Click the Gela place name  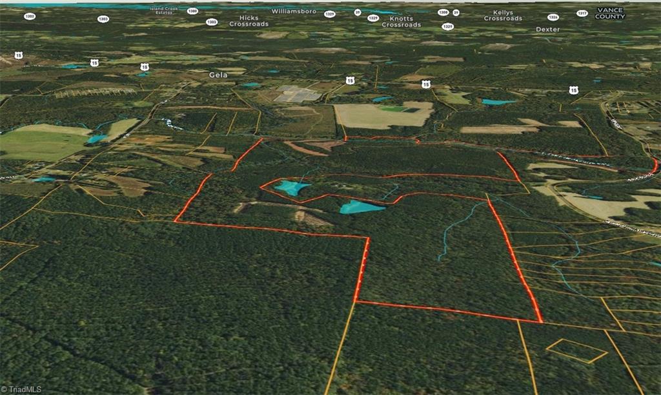[x=218, y=75]
